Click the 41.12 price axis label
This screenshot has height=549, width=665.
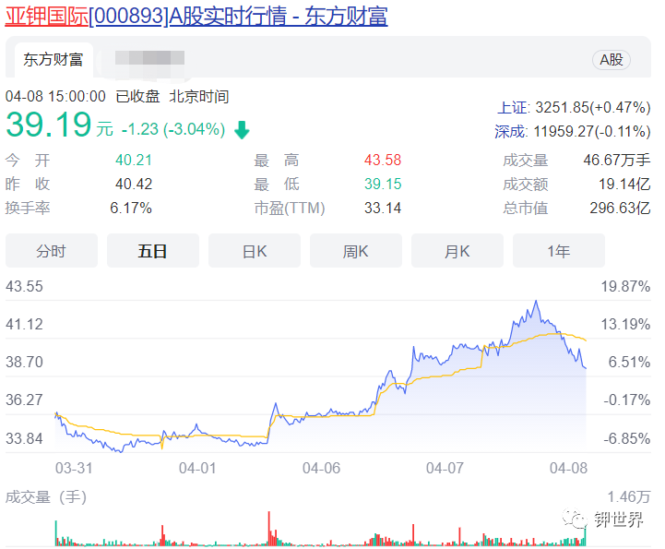[x=24, y=325]
